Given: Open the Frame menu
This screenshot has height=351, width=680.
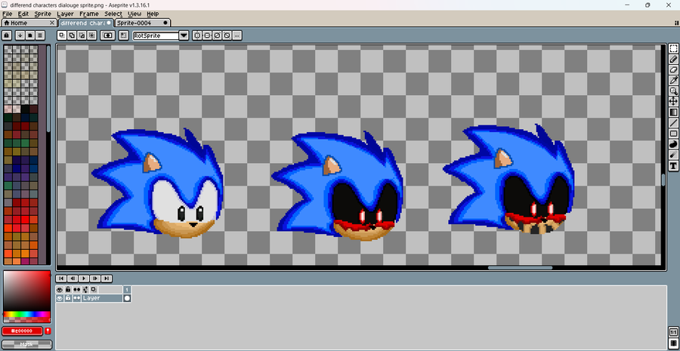Looking at the screenshot, I should click(x=89, y=14).
